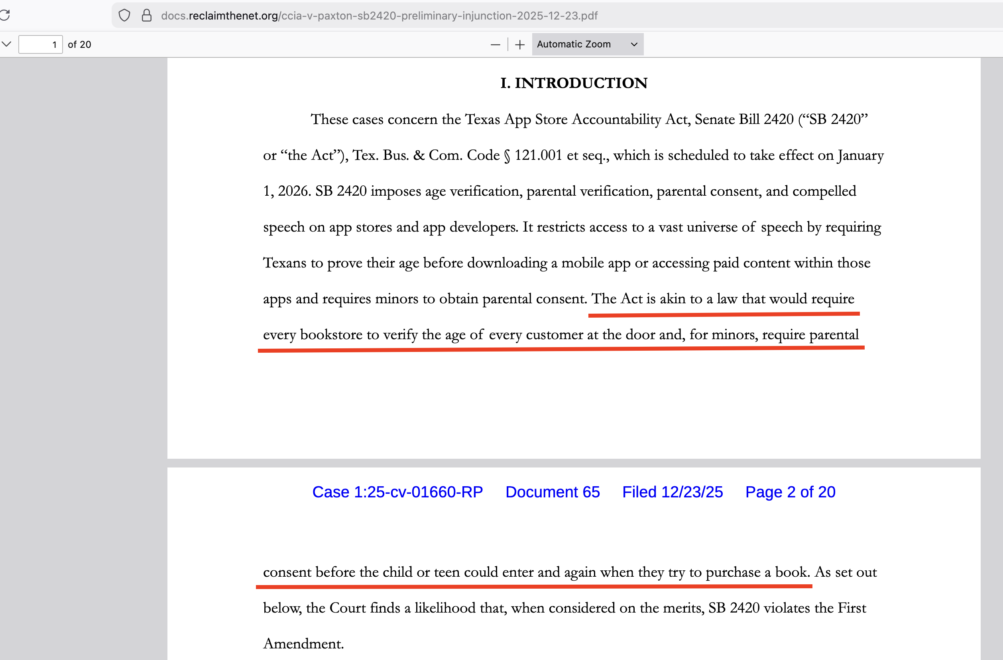The width and height of the screenshot is (1003, 660).
Task: Click the 'Page 2 of 20' header text
Action: 790,492
